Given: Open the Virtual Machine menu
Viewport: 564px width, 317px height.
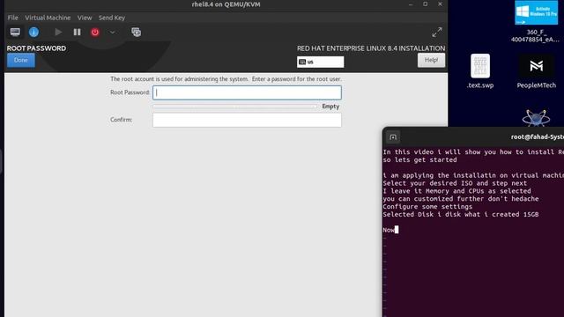Looking at the screenshot, I should pos(48,18).
